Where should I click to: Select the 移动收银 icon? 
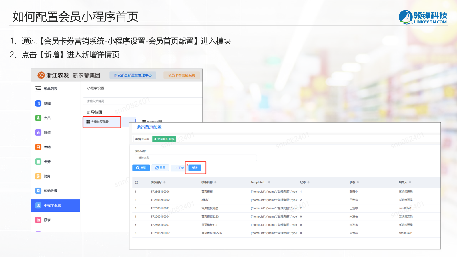point(38,191)
